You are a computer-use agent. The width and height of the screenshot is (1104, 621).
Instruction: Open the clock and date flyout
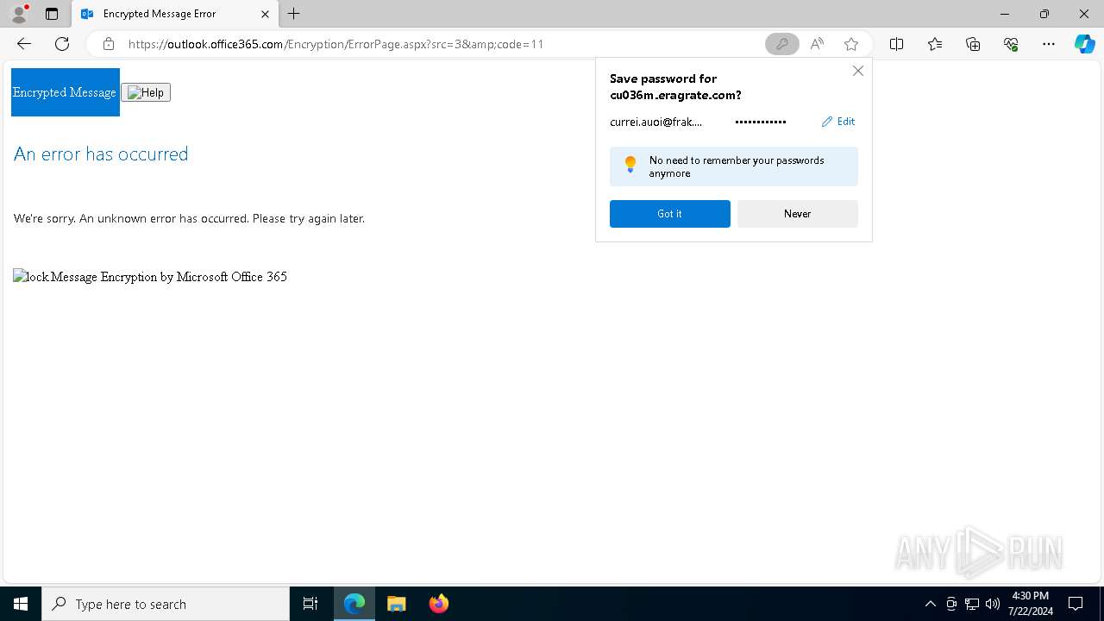pos(1030,604)
